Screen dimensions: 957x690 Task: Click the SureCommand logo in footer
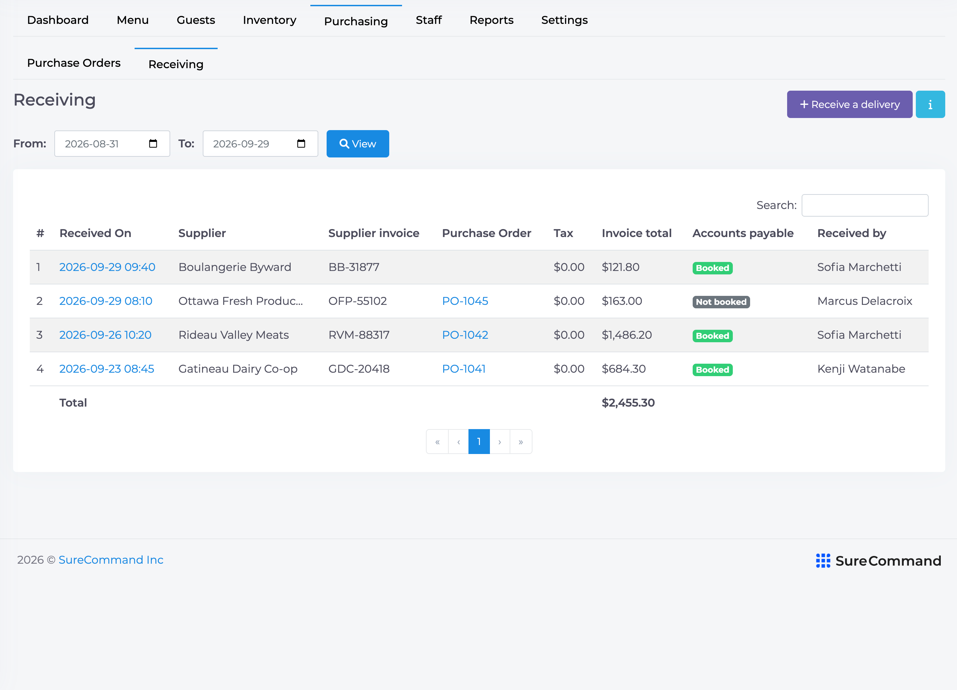click(878, 561)
